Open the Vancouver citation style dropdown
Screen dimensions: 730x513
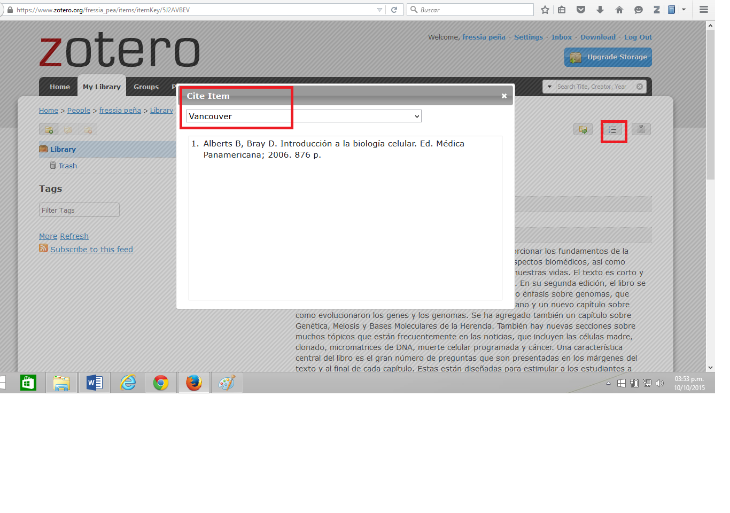(x=303, y=116)
